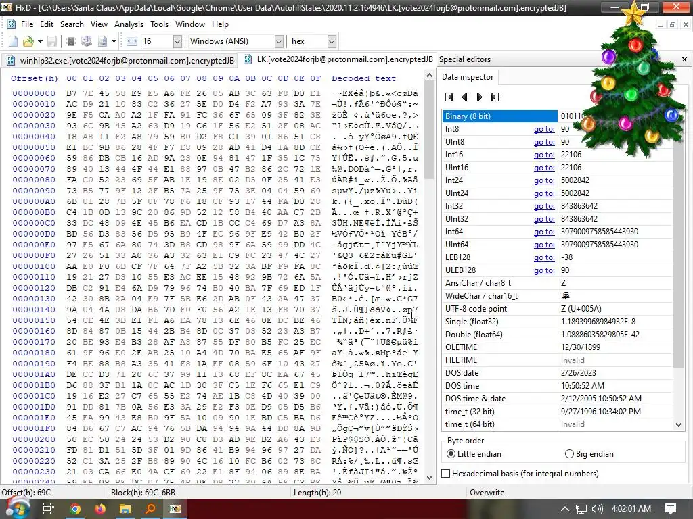Image resolution: width=693 pixels, height=519 pixels.
Task: Click the system clock 4:02:01 AM
Action: [631, 509]
